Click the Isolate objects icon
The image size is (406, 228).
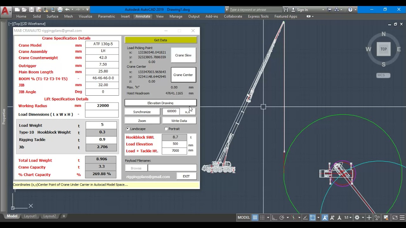click(377, 218)
